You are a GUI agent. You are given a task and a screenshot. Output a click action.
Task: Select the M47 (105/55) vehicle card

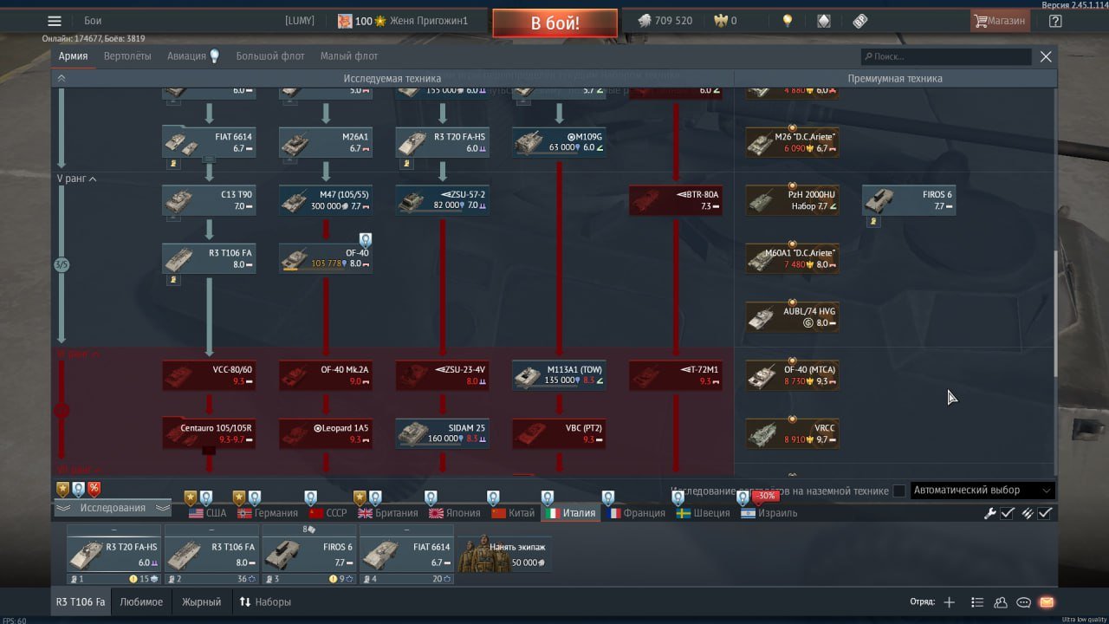[326, 200]
